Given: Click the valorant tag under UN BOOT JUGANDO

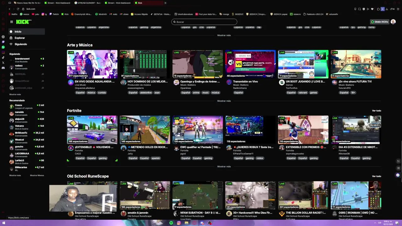Looking at the screenshot, I should tap(302, 93).
